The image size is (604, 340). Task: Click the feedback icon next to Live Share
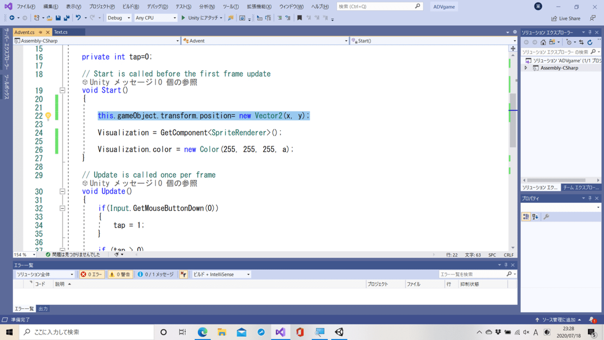point(593,18)
